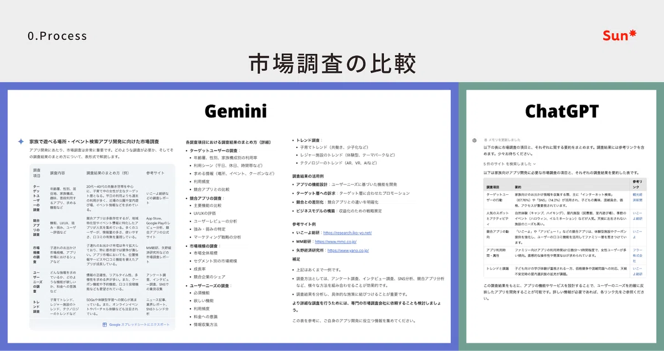Click the 'メモリを更新しました' notice
The width and height of the screenshot is (664, 351).
[x=503, y=140]
